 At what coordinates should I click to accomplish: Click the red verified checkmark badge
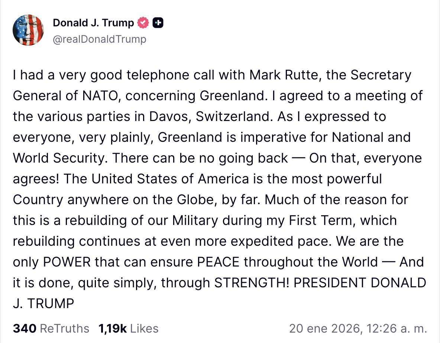pos(142,22)
